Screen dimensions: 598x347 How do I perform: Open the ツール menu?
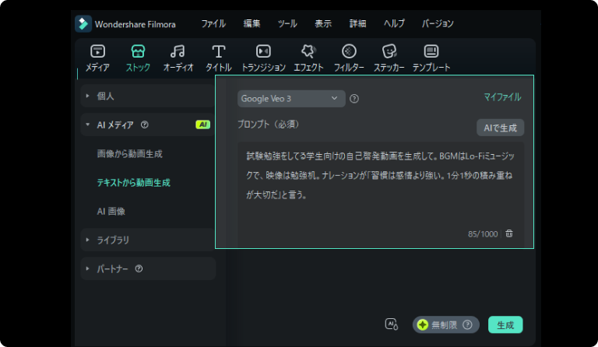point(287,23)
